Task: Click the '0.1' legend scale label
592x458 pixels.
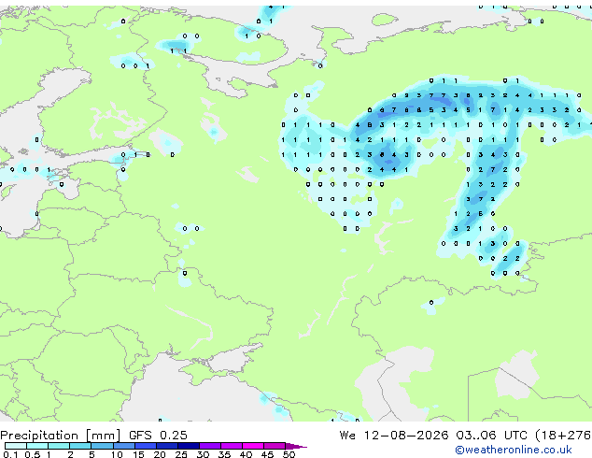Action: tap(10, 454)
